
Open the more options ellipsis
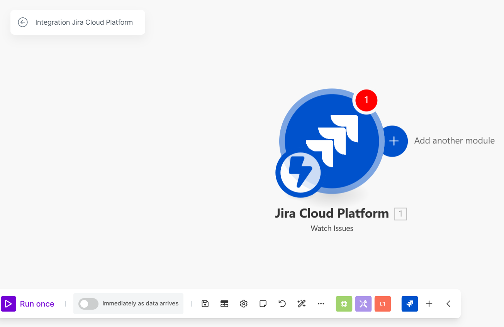(321, 304)
